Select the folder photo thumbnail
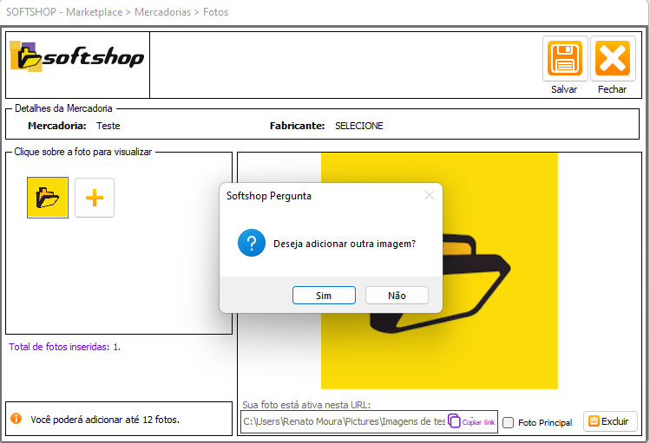This screenshot has height=443, width=650. pyautogui.click(x=48, y=198)
